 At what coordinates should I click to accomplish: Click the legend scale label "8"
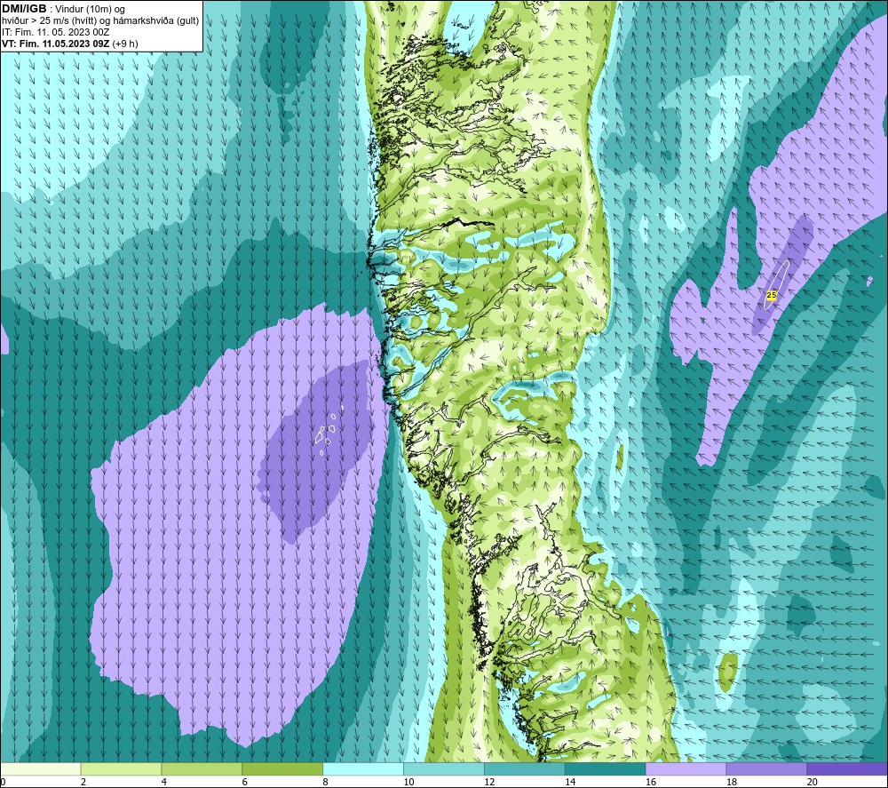coord(326,782)
